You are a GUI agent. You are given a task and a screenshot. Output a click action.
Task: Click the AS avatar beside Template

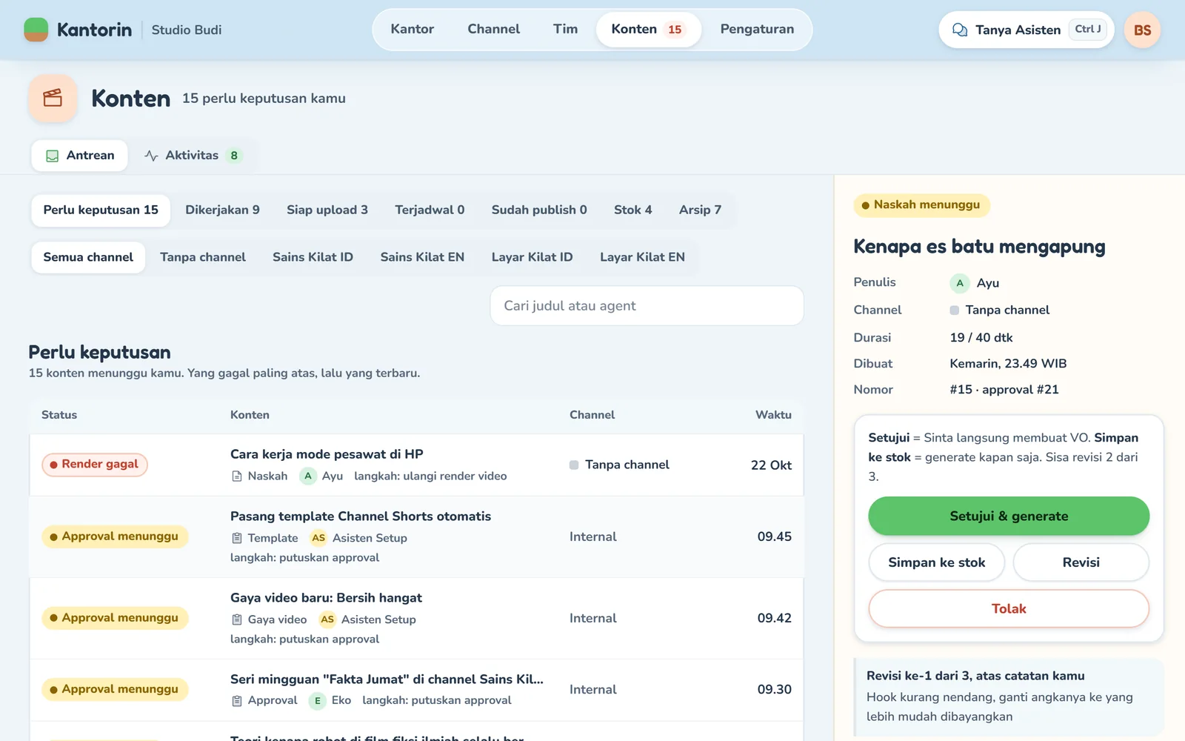318,538
